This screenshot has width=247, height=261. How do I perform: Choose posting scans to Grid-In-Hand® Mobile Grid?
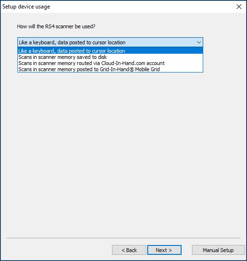pyautogui.click(x=110, y=69)
